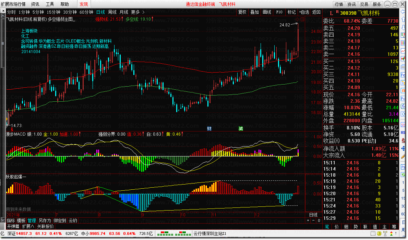
Task: Open the 服务 service button
Action: click(376, 4)
